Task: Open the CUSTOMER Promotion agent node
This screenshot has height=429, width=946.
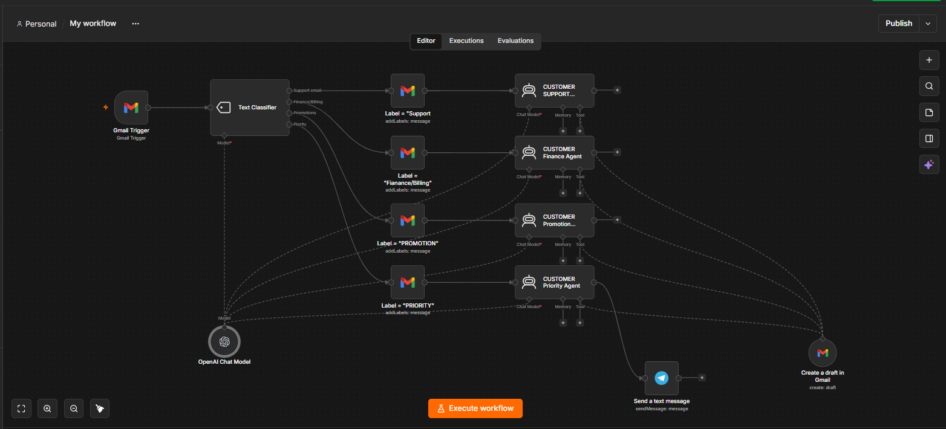Action: point(555,221)
